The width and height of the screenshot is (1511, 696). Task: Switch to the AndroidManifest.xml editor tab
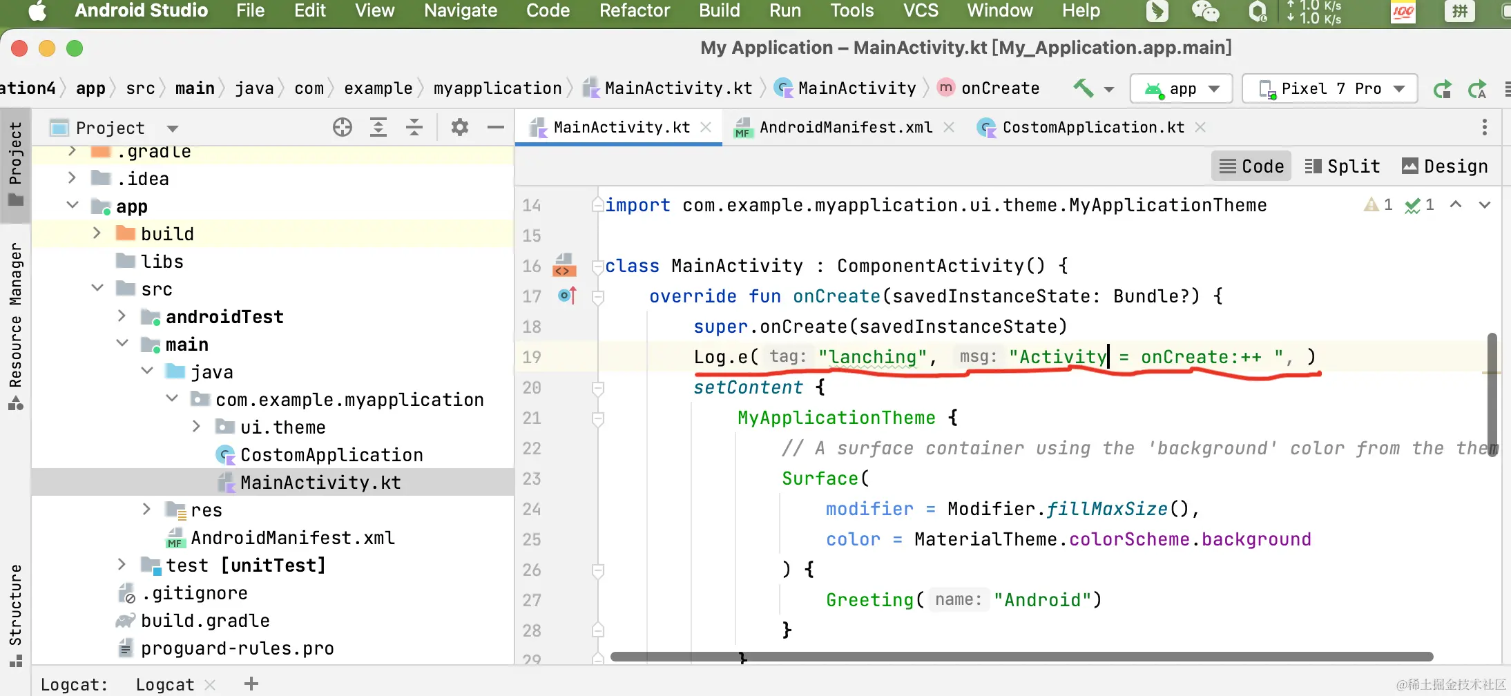pyautogui.click(x=845, y=127)
